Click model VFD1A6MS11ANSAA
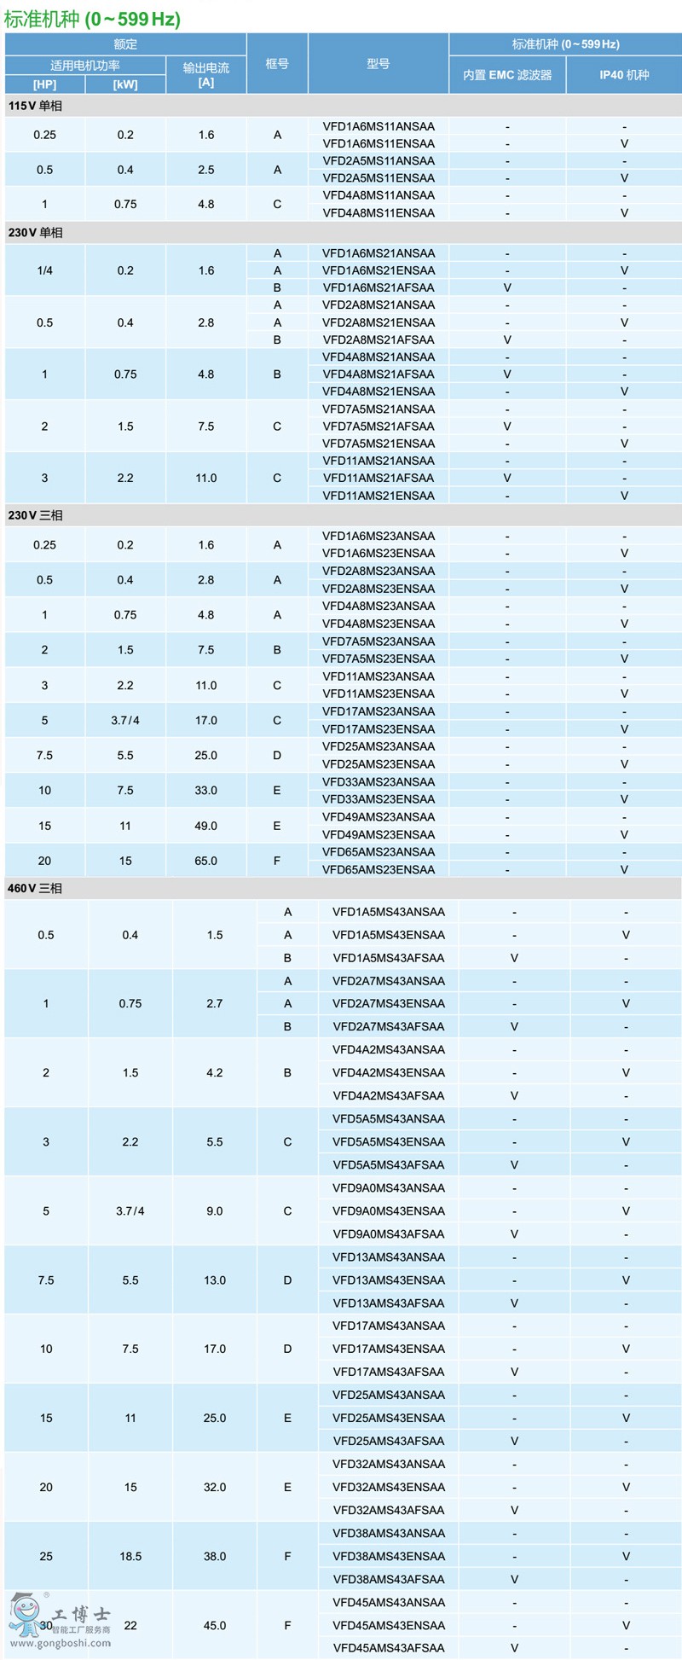Image resolution: width=682 pixels, height=1660 pixels. pyautogui.click(x=379, y=126)
